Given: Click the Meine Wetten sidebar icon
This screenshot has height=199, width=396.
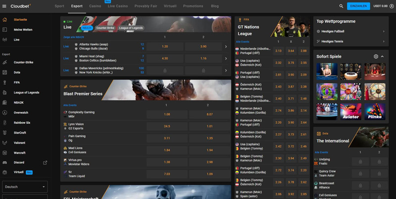Looking at the screenshot, I should tap(4, 30).
